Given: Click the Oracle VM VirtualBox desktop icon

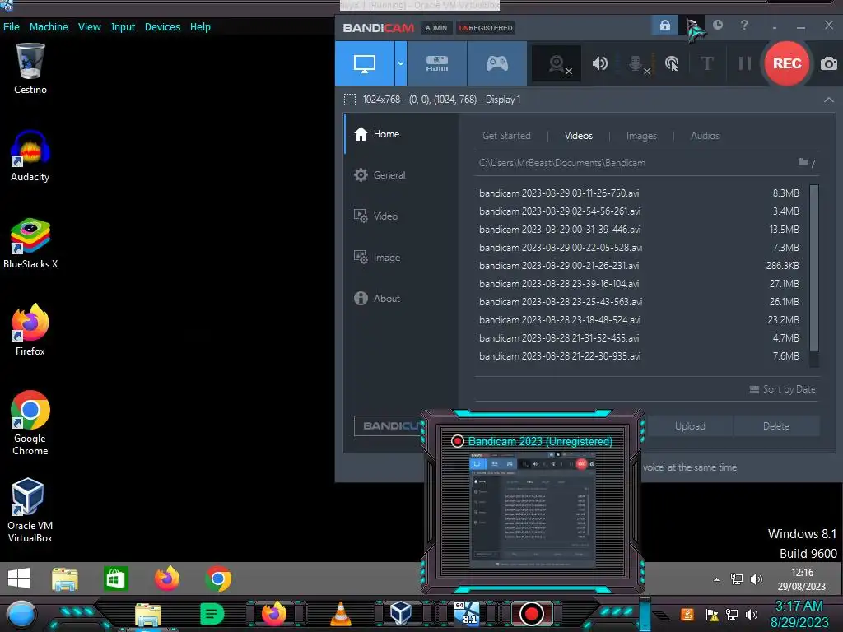Looking at the screenshot, I should point(30,510).
